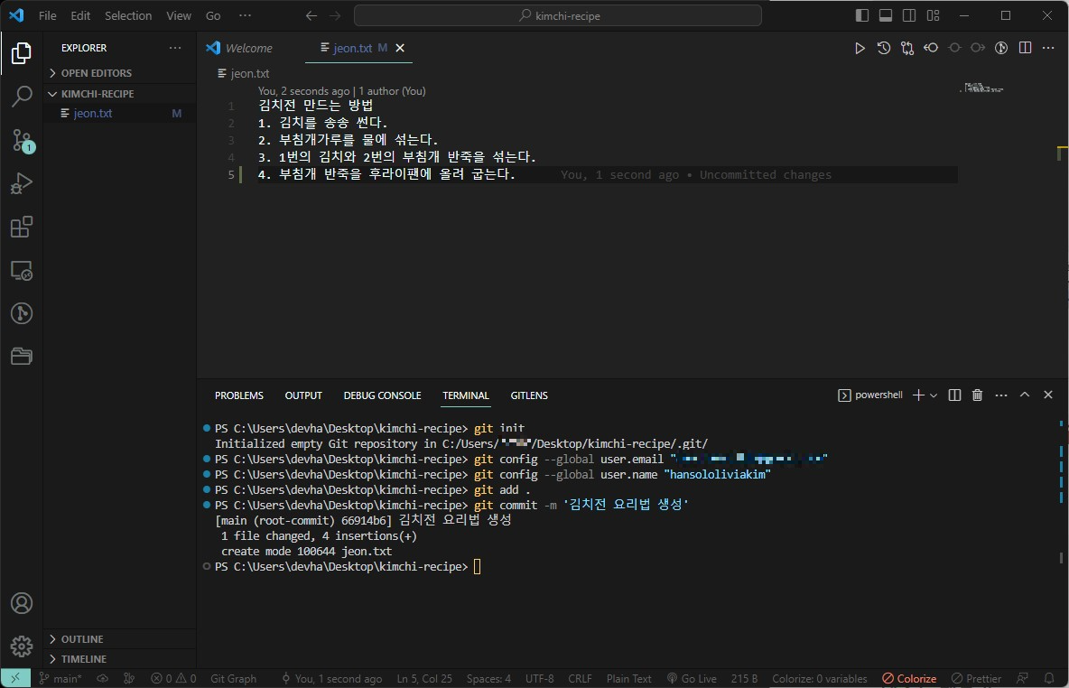Start Go Live server from status bar

692,678
